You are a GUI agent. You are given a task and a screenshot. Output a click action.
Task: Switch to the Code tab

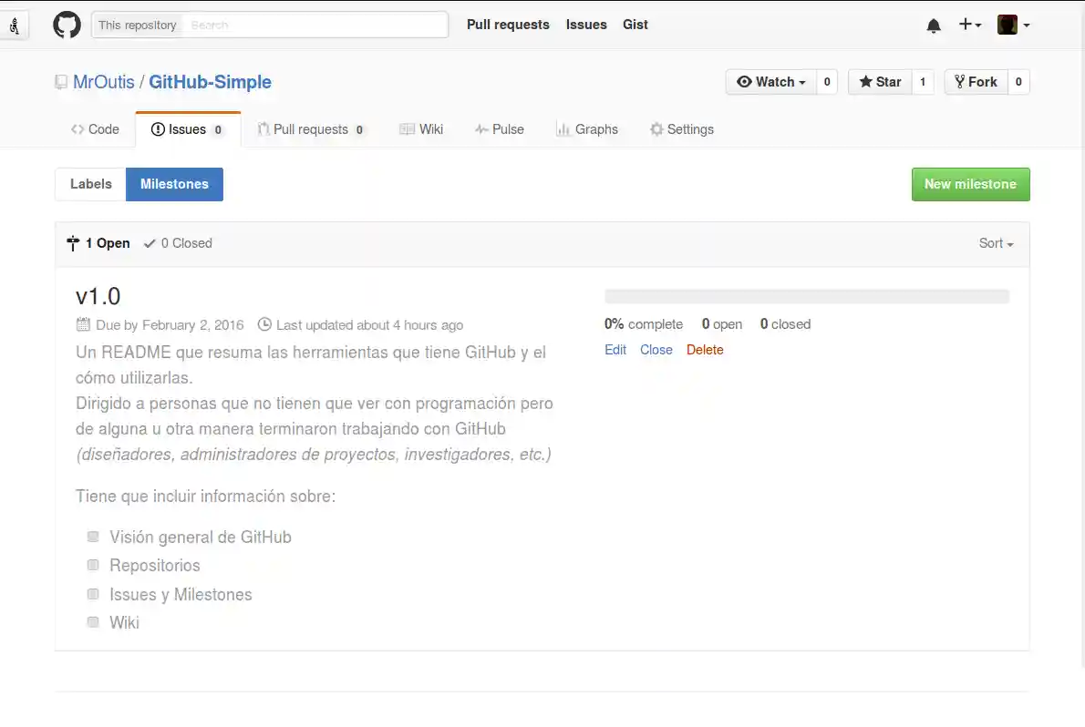[x=94, y=128]
